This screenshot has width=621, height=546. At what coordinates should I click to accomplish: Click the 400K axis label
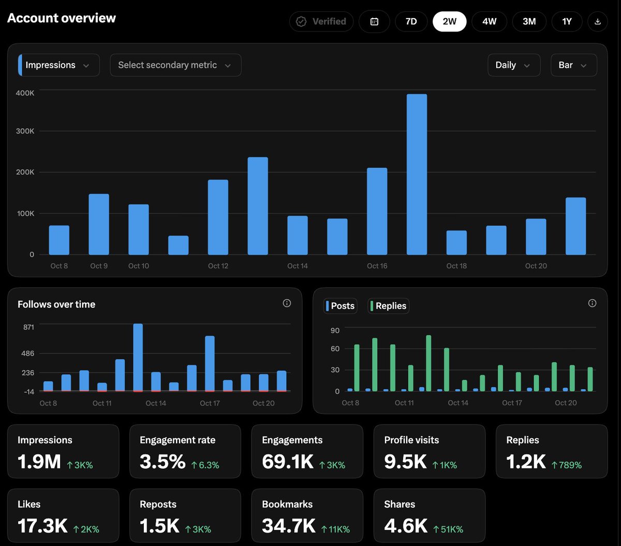click(x=25, y=93)
